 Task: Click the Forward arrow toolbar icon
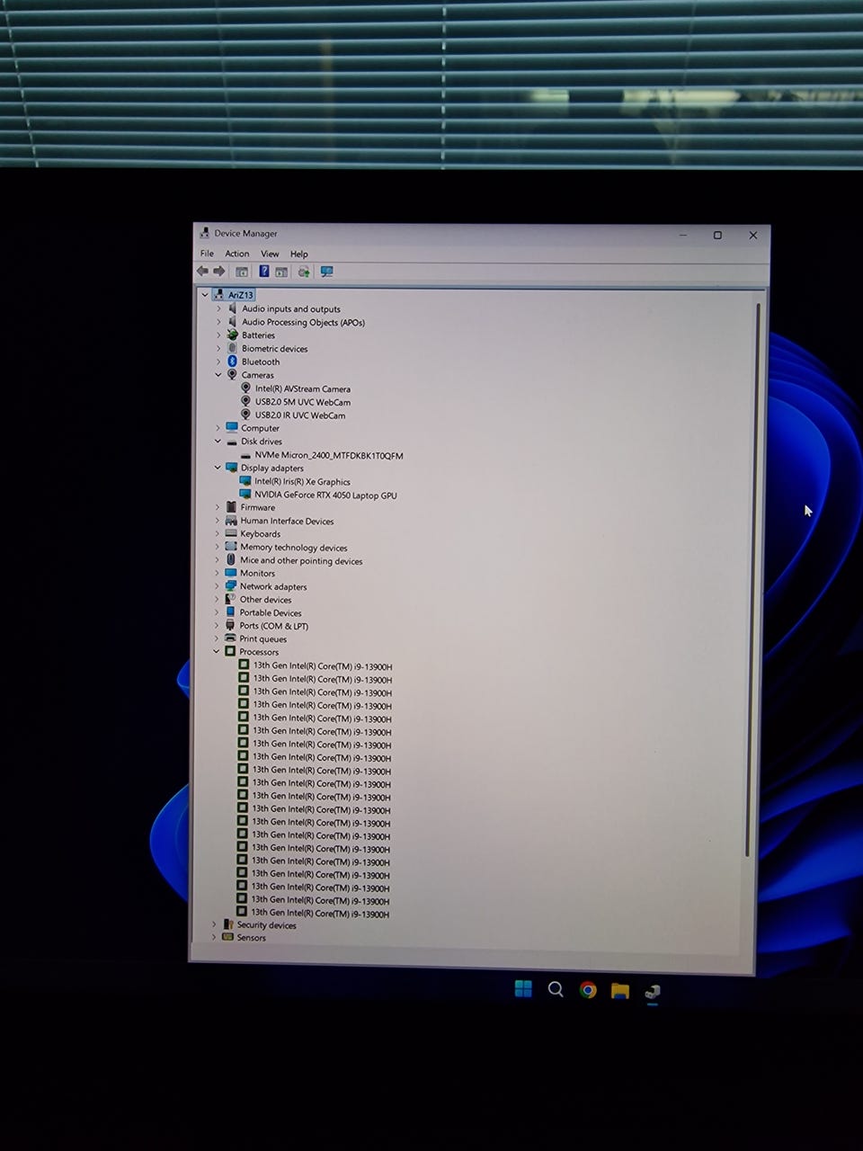(x=218, y=271)
